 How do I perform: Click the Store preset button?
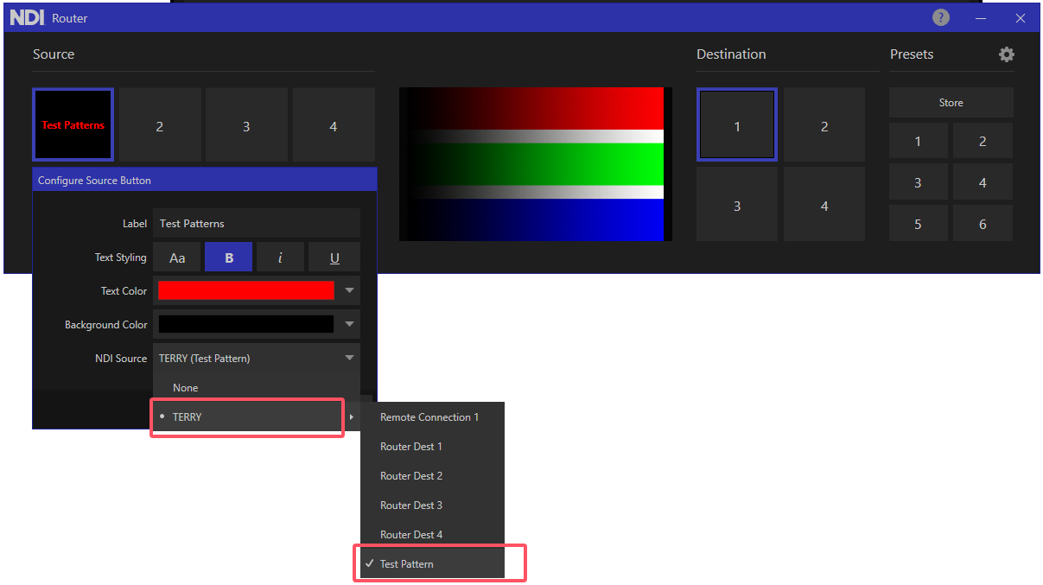point(951,103)
